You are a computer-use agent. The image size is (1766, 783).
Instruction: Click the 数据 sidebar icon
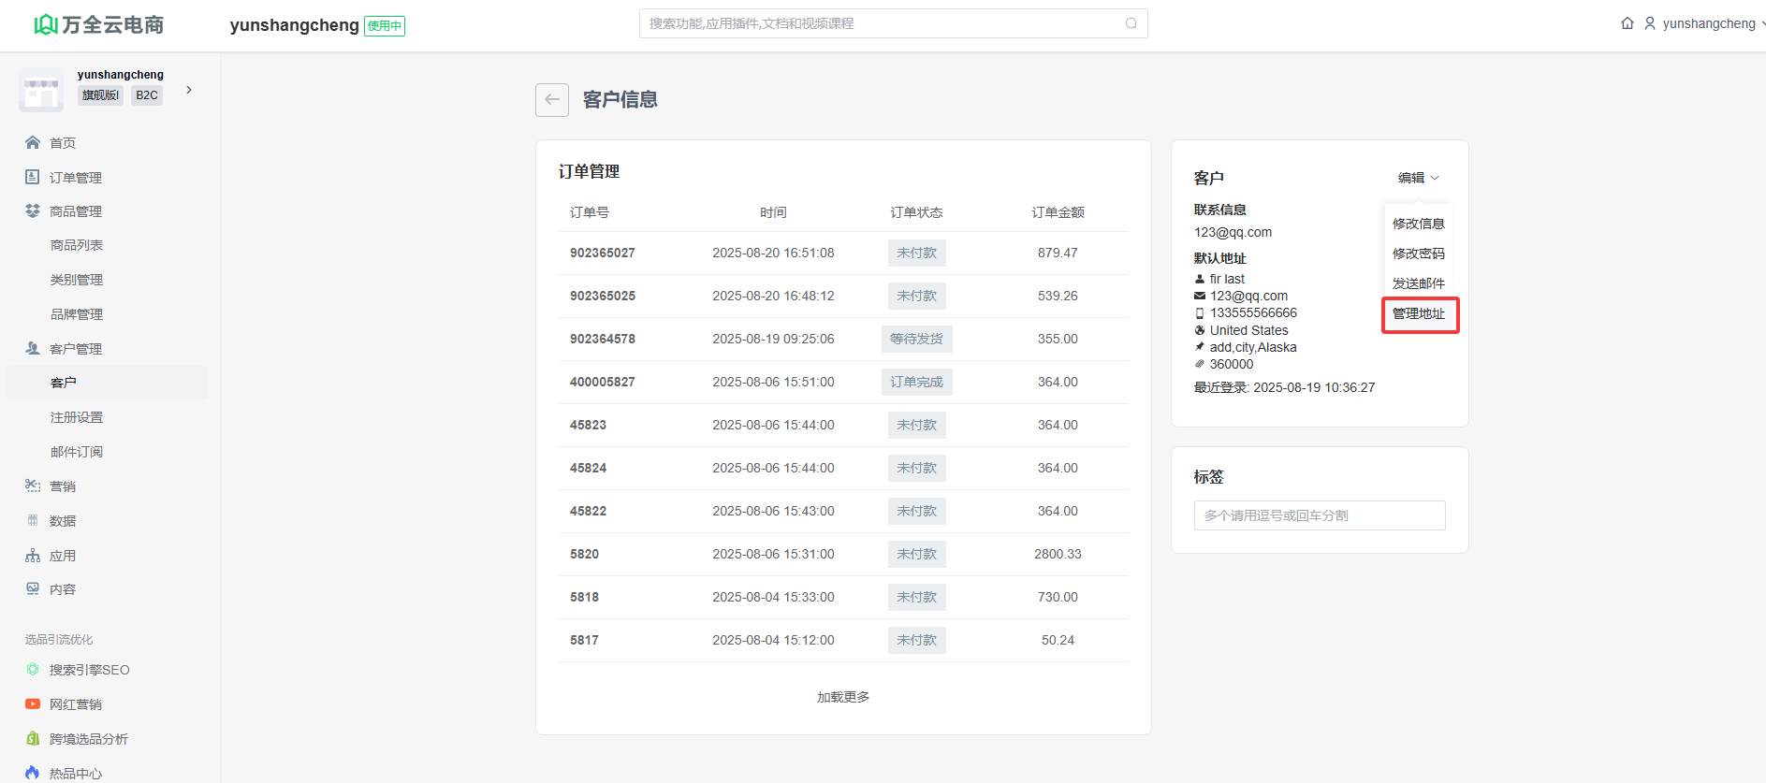pos(33,521)
